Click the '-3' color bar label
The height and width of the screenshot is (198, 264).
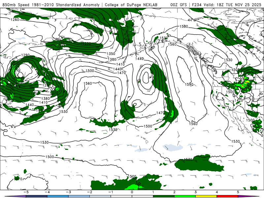pyautogui.click(x=68, y=192)
